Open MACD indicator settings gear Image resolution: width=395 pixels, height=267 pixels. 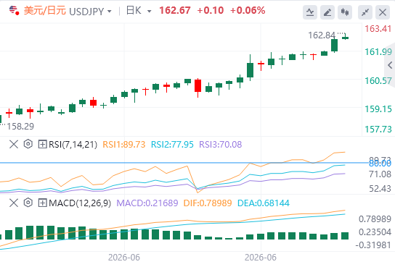click(28, 203)
